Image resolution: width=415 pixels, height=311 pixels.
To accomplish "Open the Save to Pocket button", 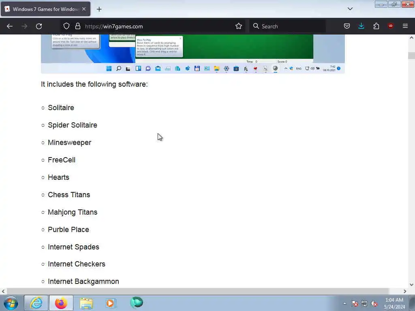I will 347,26.
